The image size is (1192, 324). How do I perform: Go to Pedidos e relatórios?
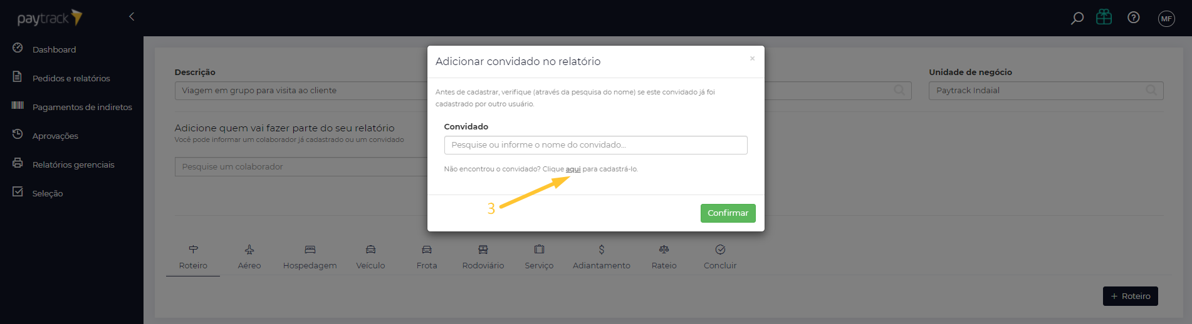coord(71,78)
